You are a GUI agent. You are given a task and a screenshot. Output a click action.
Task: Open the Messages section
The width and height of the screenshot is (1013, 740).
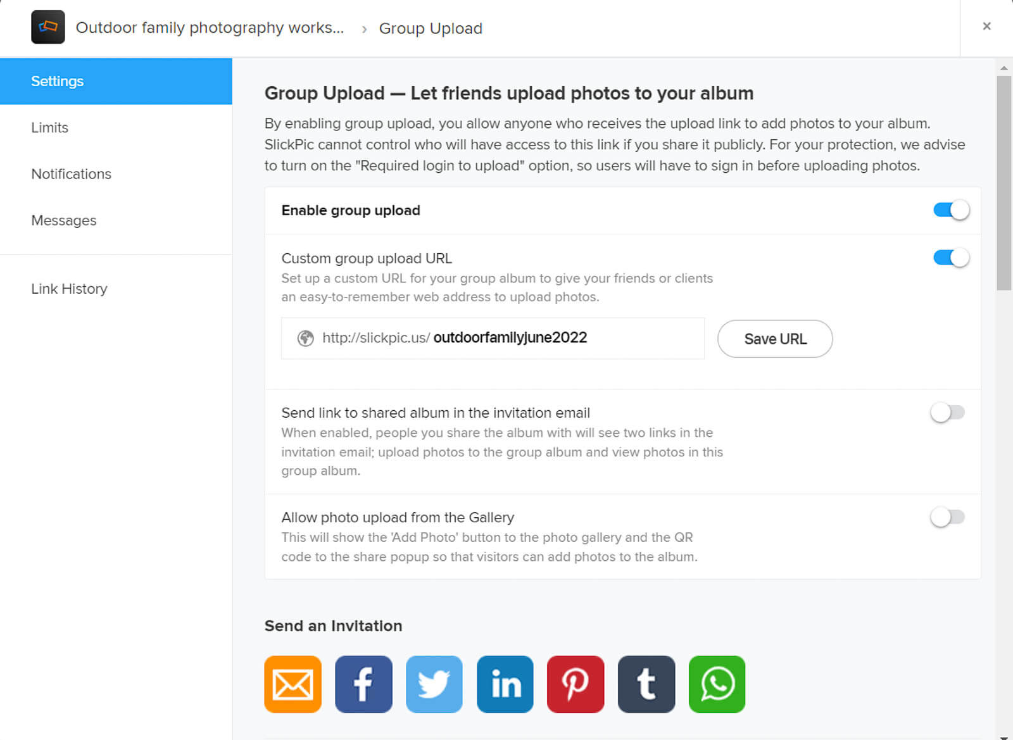pyautogui.click(x=64, y=220)
